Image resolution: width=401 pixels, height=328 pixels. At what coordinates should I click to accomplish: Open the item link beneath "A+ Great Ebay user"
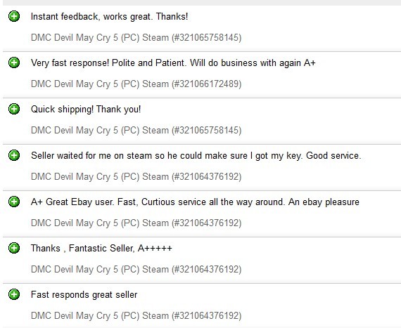click(x=136, y=223)
